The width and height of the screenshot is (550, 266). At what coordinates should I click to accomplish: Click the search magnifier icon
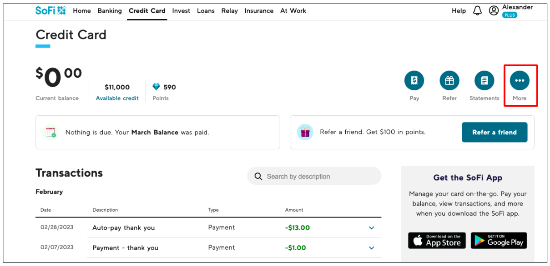(258, 177)
